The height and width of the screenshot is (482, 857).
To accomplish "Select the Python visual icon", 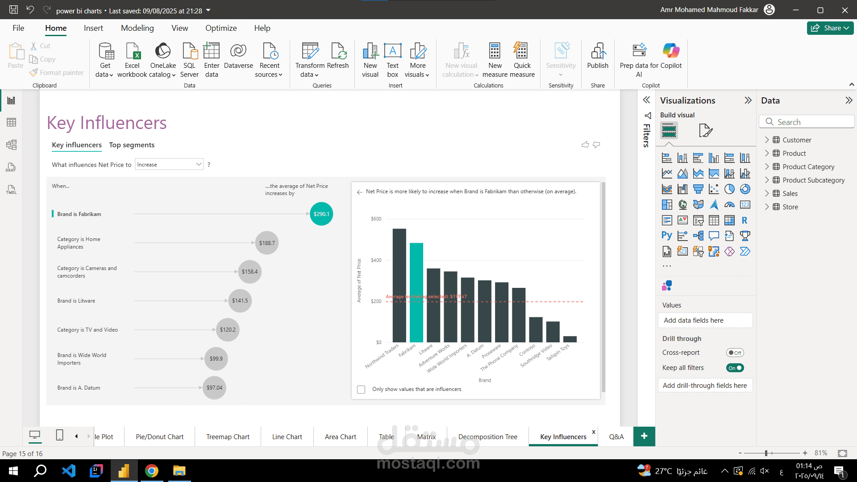I will coord(667,236).
